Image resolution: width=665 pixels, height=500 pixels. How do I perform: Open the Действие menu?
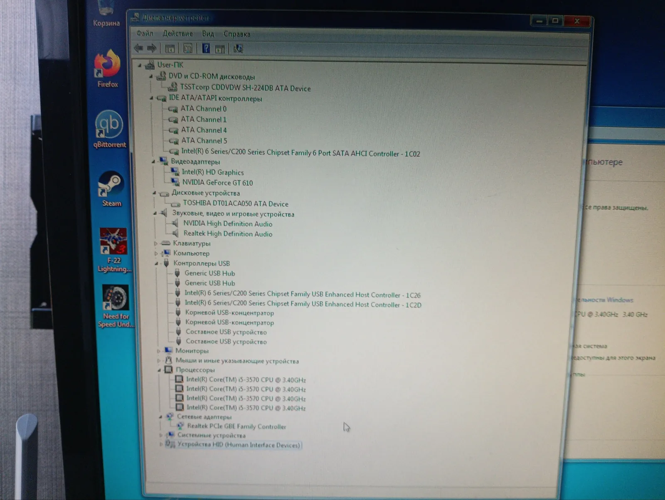(x=178, y=34)
